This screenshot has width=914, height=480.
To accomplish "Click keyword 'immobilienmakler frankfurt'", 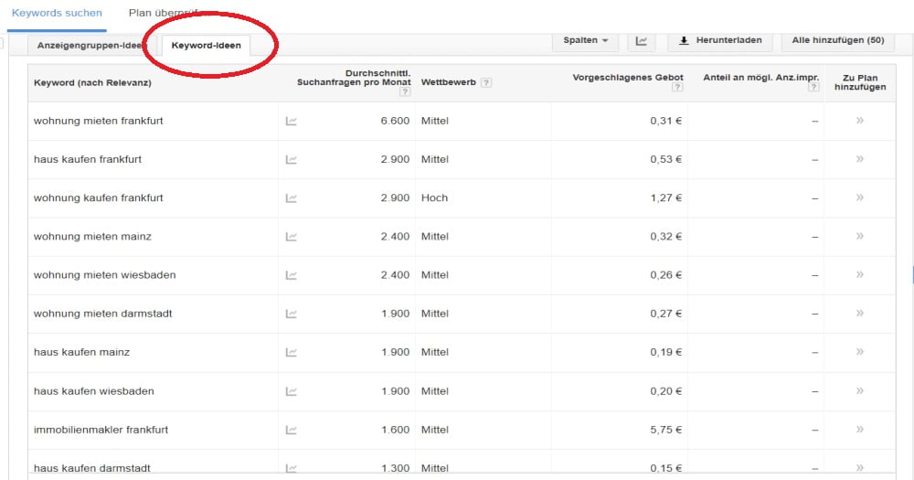I will pyautogui.click(x=101, y=430).
